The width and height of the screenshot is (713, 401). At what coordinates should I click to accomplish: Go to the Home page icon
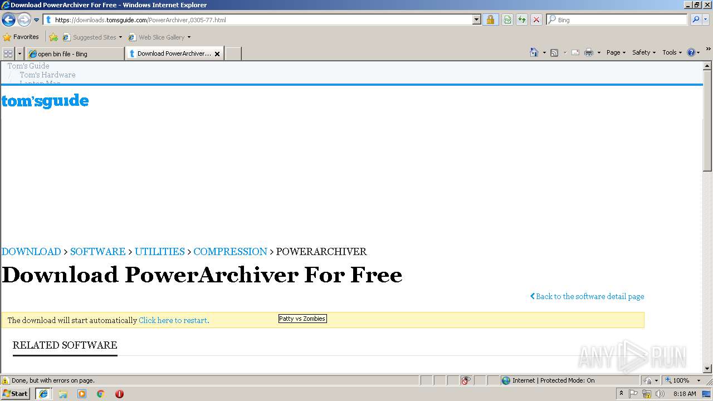pyautogui.click(x=534, y=52)
